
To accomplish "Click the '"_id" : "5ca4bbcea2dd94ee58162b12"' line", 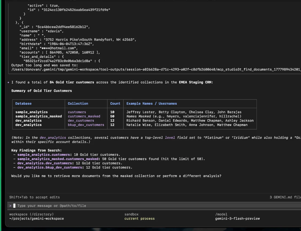I will (55, 27).
